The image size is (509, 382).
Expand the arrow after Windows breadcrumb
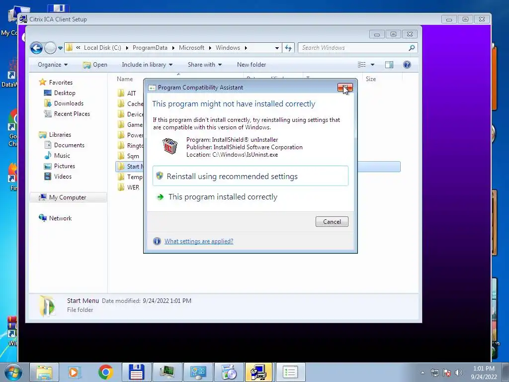point(246,48)
